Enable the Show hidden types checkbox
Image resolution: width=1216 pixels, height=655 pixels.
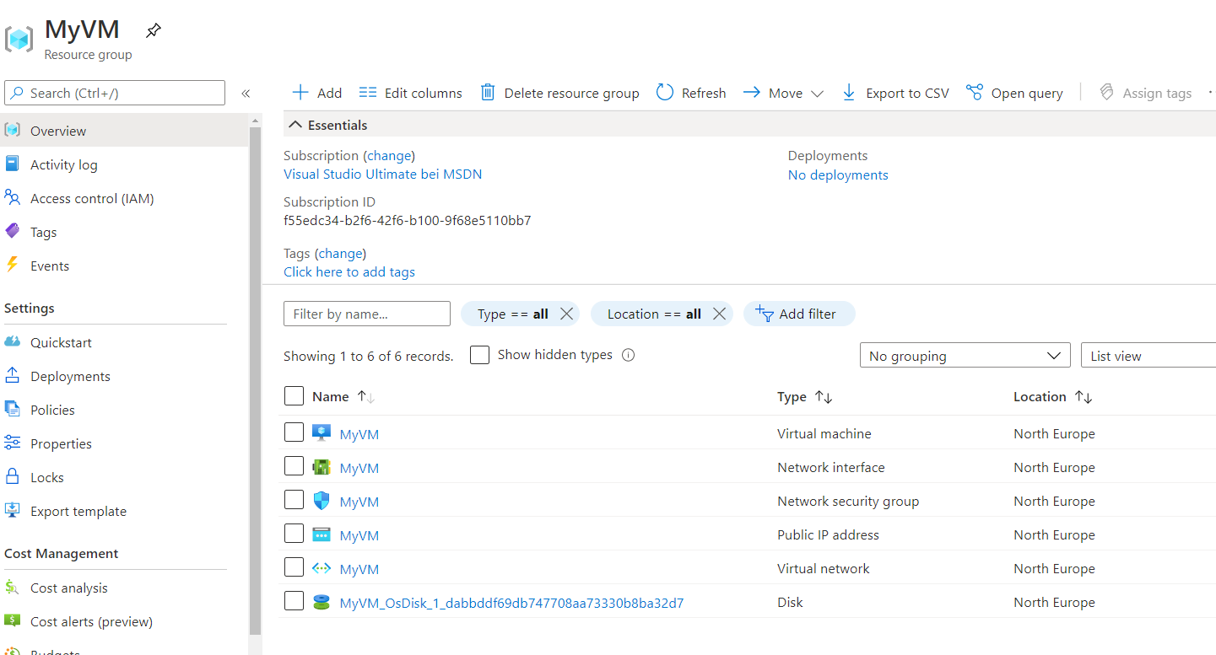[x=479, y=355]
